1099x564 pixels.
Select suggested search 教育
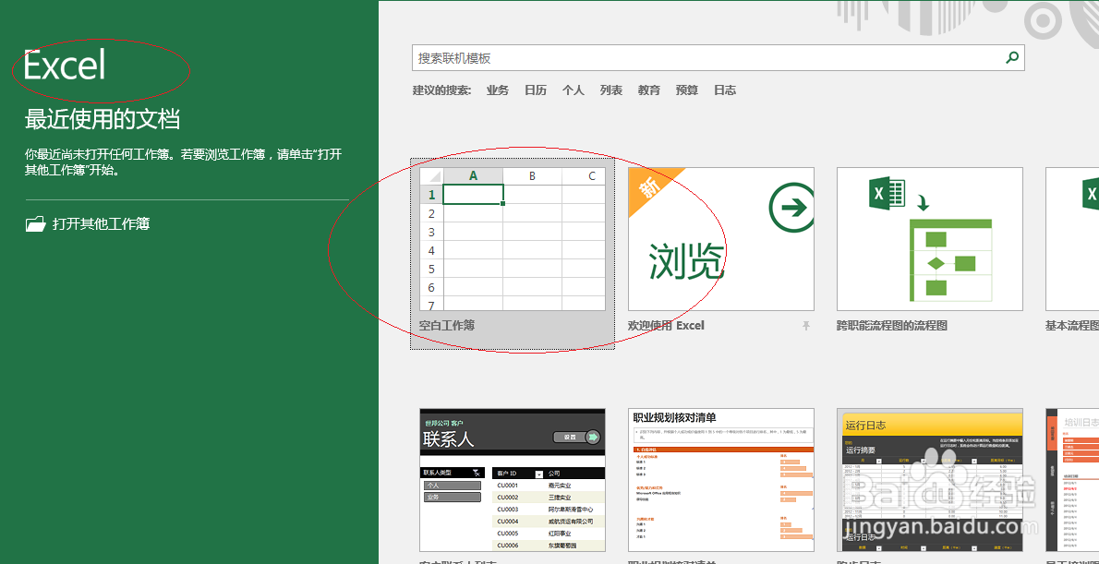point(649,90)
